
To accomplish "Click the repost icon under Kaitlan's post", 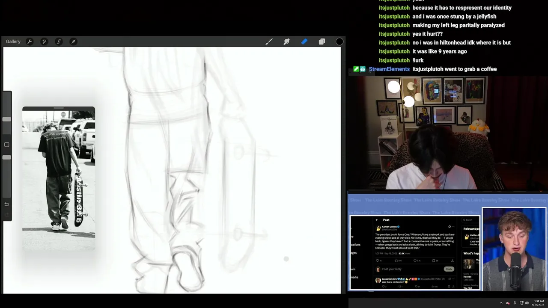I will [x=396, y=261].
